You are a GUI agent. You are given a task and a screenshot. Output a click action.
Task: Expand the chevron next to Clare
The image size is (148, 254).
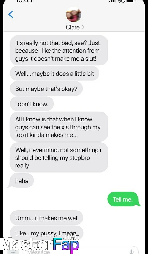click(x=83, y=27)
